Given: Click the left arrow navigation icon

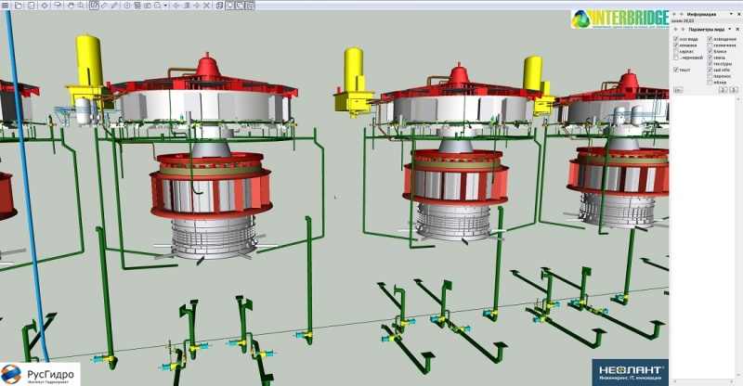Looking at the screenshot, I should [x=176, y=6].
